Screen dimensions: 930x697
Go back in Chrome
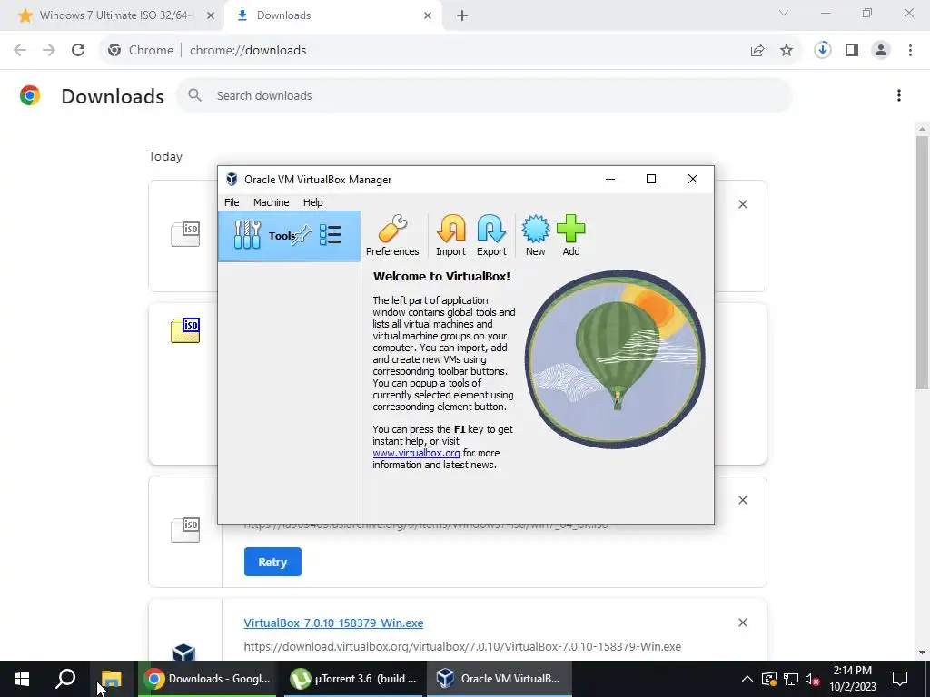(20, 51)
